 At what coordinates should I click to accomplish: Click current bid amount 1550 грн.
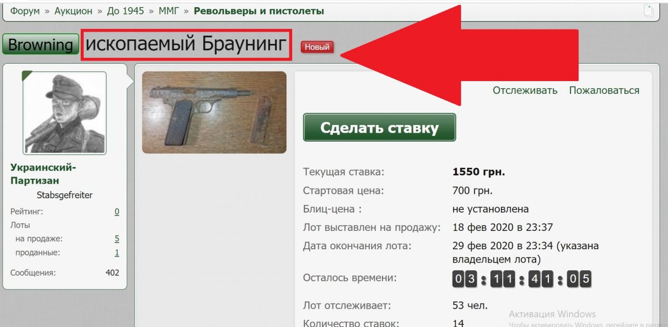(x=479, y=172)
